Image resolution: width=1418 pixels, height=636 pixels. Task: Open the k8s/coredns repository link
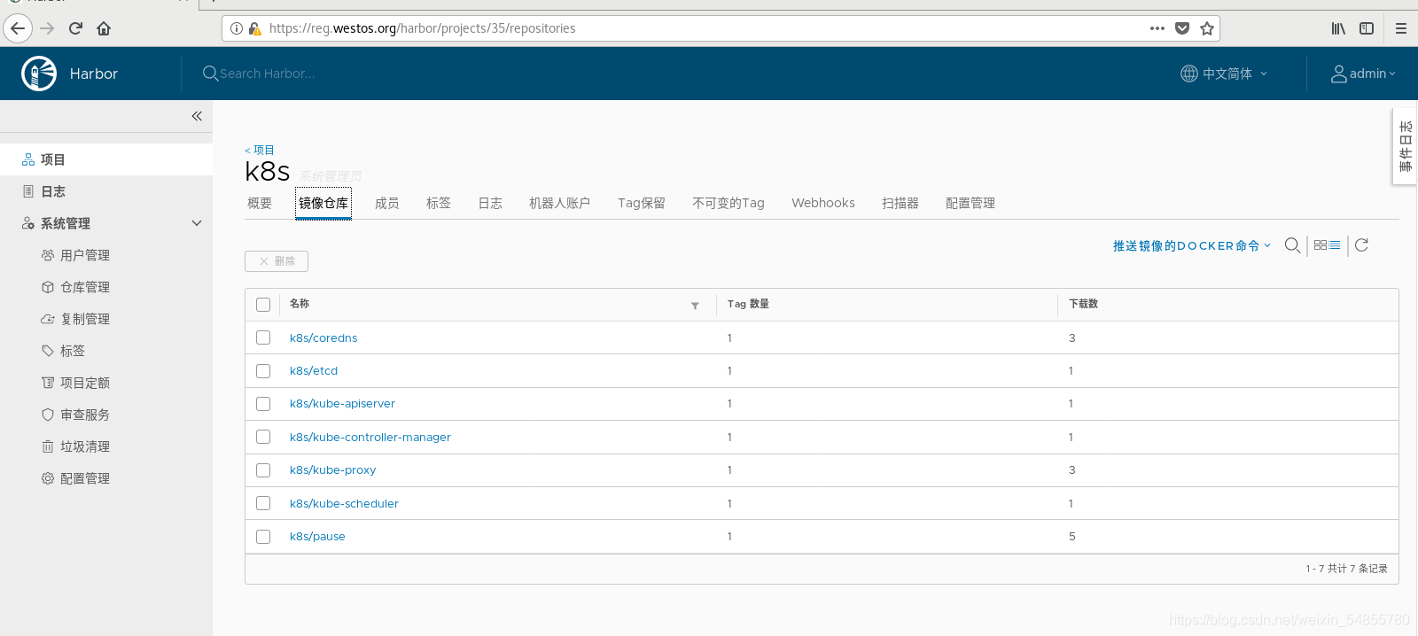pyautogui.click(x=323, y=337)
